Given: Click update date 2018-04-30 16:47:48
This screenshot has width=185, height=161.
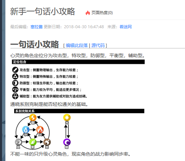Looking at the screenshot, I should click(84, 27).
